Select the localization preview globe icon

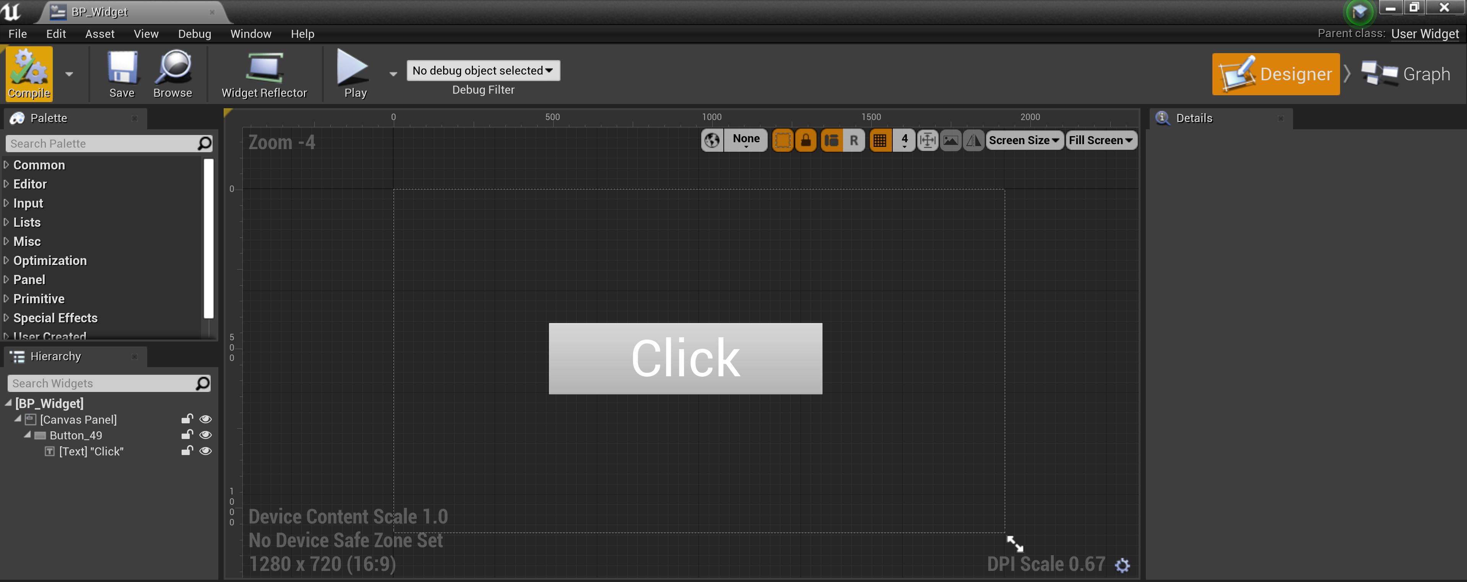pos(711,140)
